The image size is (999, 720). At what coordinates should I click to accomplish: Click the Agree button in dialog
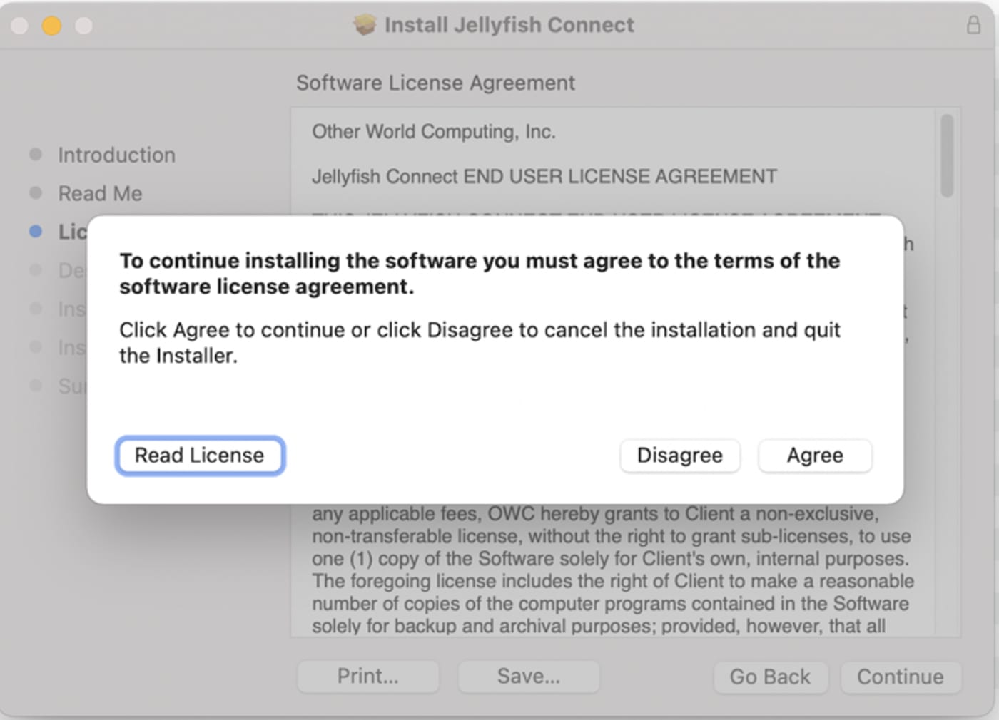click(815, 456)
